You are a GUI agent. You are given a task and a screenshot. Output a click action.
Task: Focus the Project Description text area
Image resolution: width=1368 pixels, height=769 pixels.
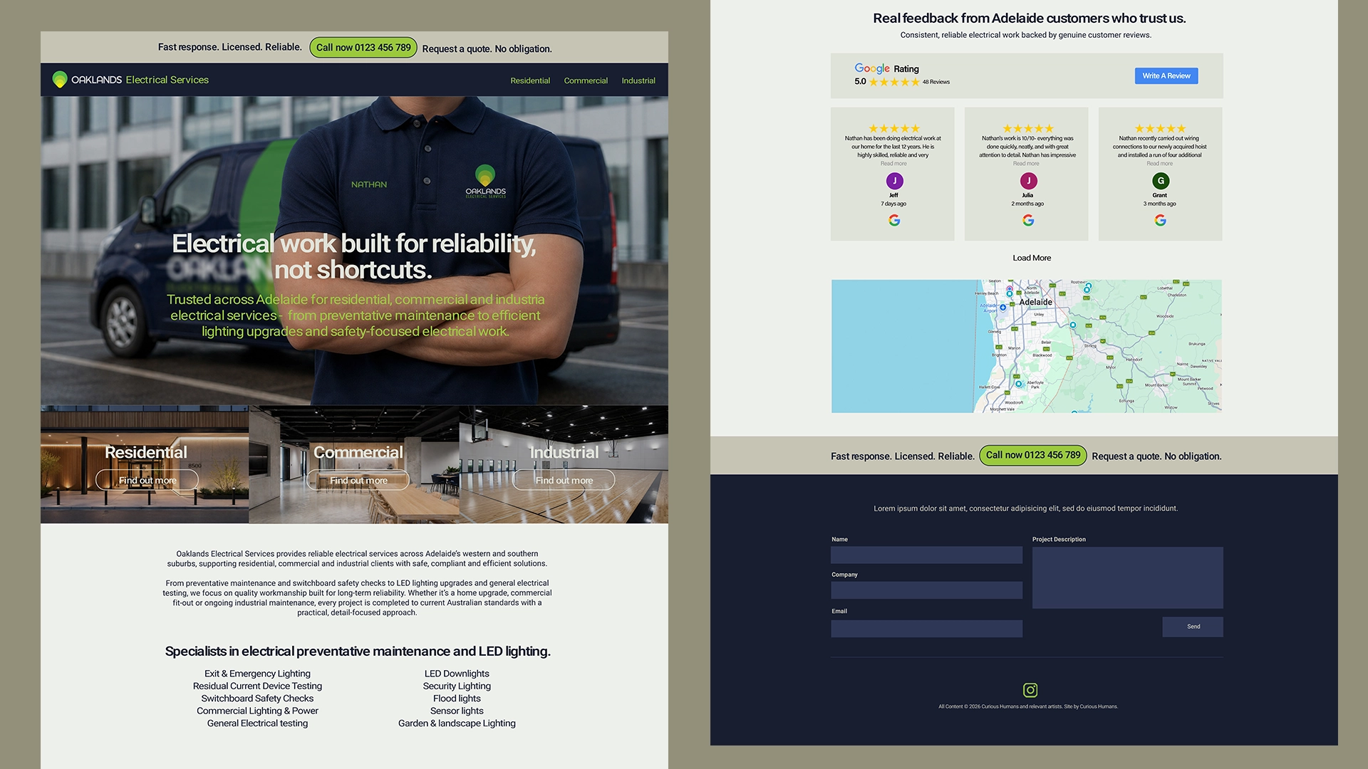coord(1127,577)
